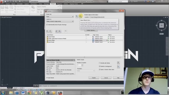Click the Number of copies input field

(x=79, y=65)
